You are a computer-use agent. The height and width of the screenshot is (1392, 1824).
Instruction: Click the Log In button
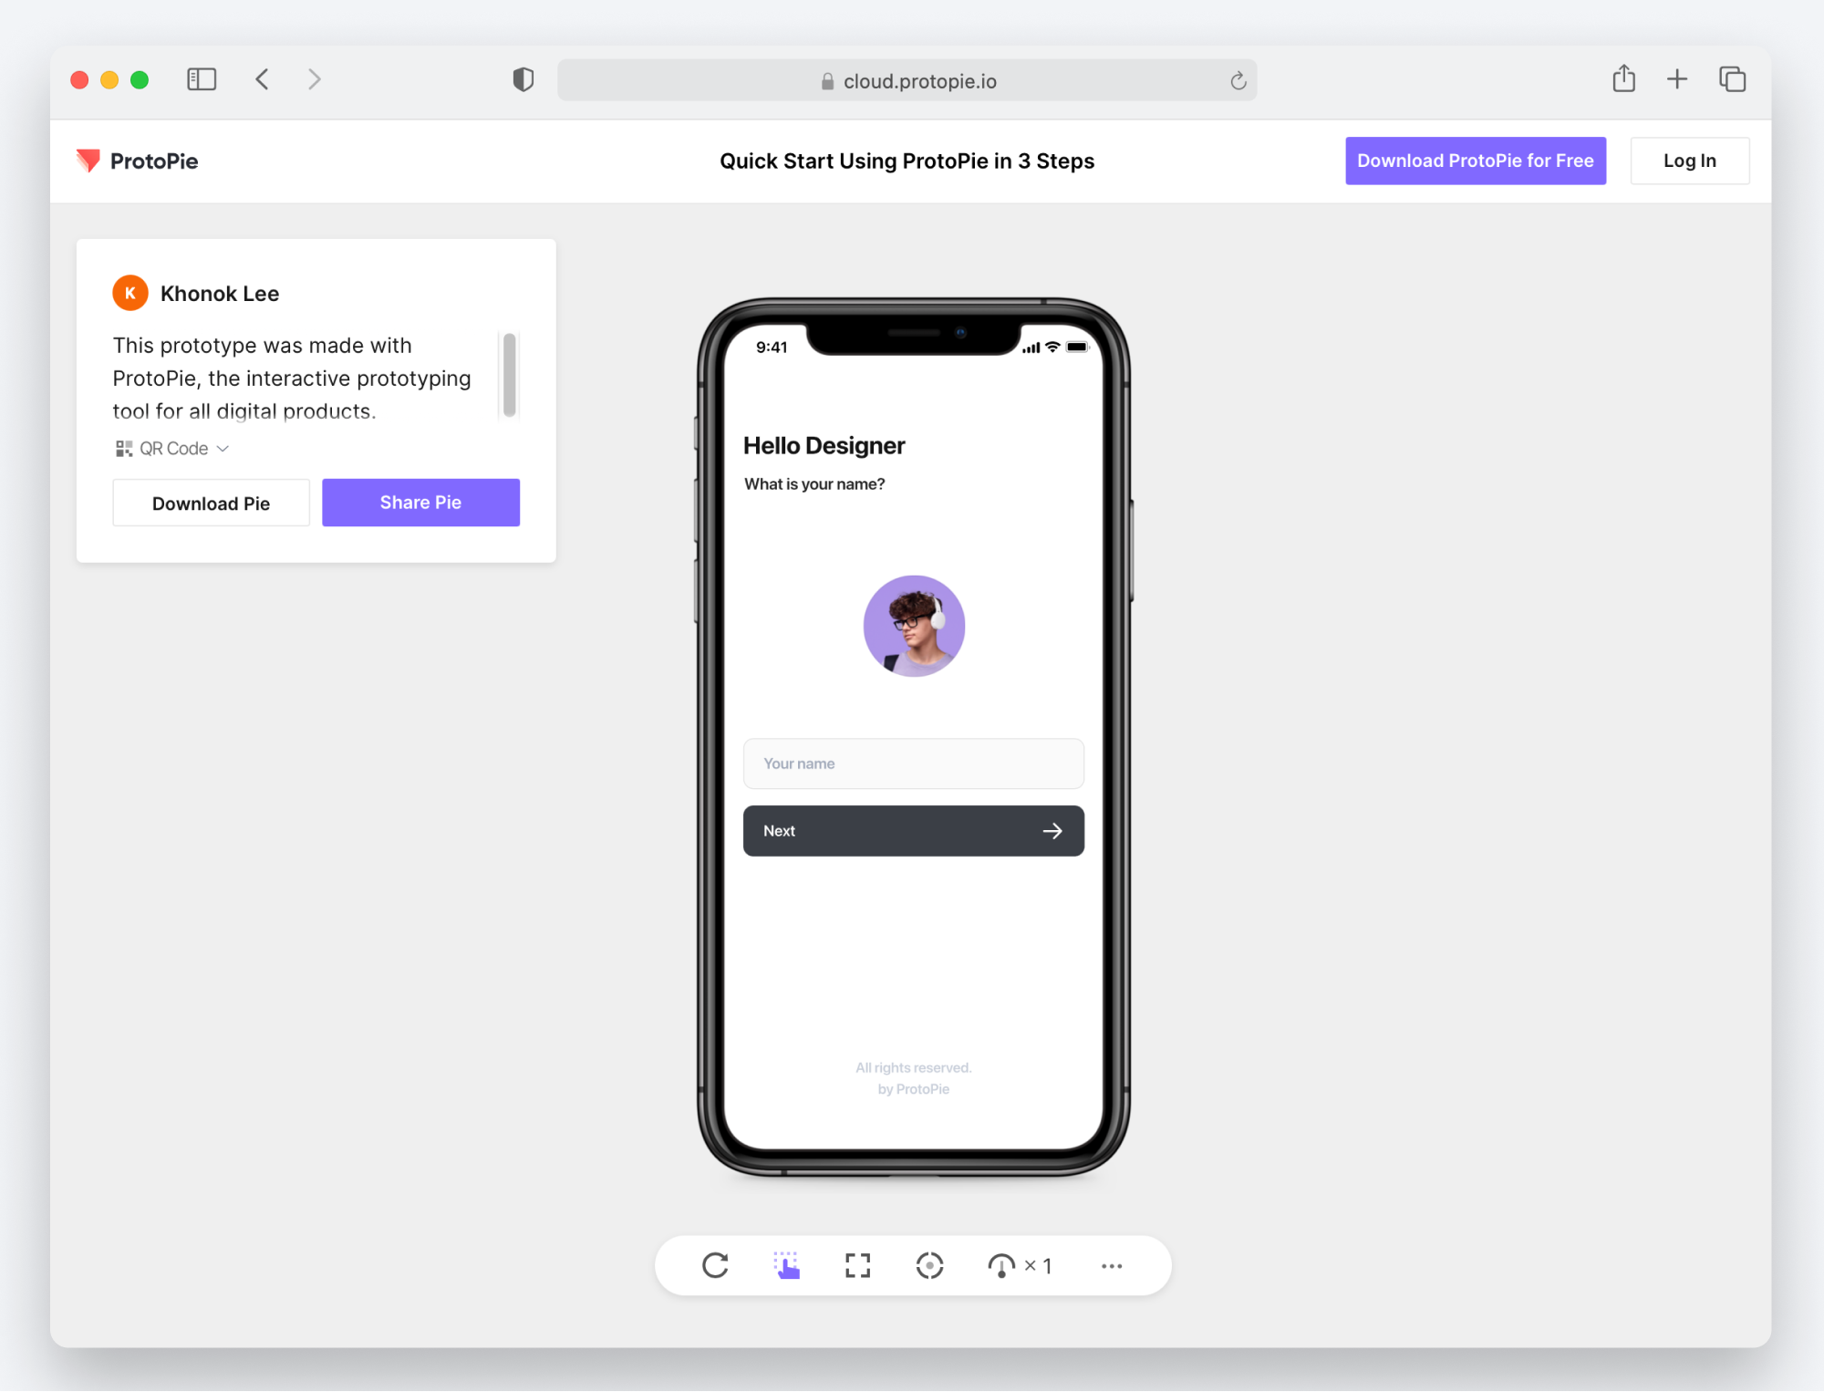point(1690,160)
